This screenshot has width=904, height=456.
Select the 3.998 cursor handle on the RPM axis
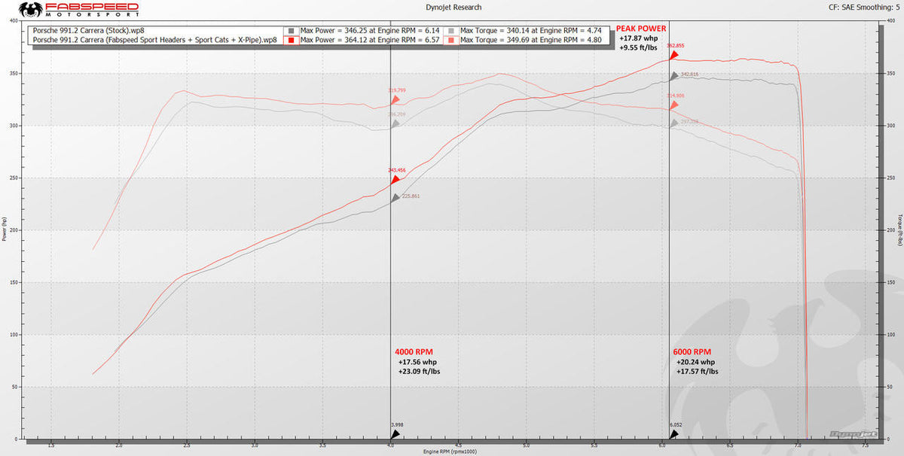pos(395,434)
